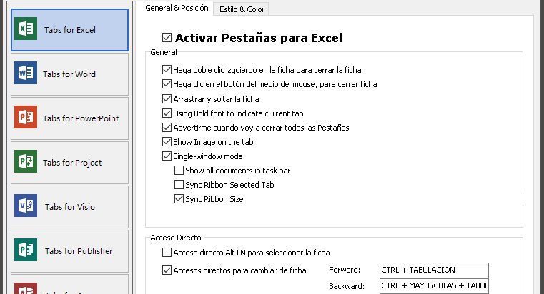Switch to the General & Posición tab

point(177,9)
